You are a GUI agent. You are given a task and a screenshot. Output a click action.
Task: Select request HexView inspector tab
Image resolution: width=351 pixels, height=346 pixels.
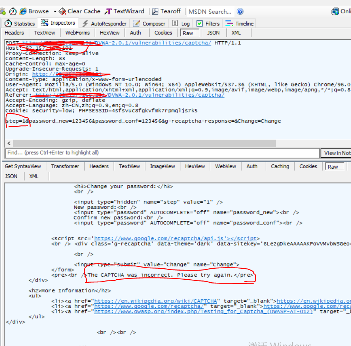tap(110, 33)
